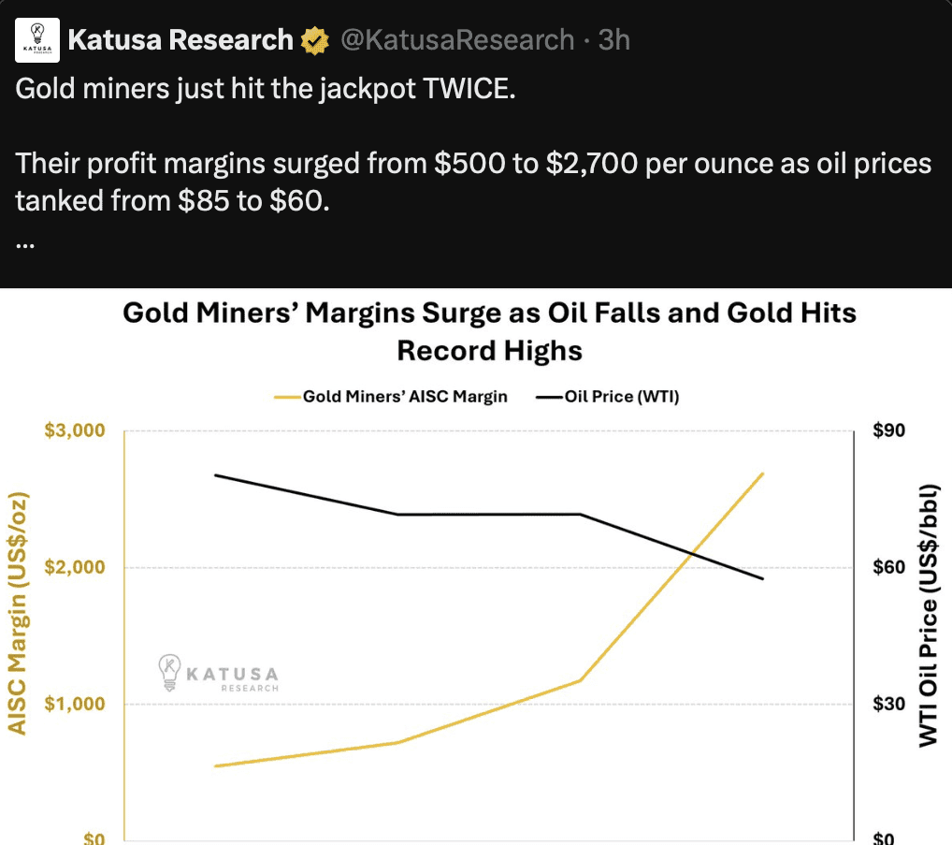Click the black oil price line's starting point
952x845 pixels.
tap(216, 475)
